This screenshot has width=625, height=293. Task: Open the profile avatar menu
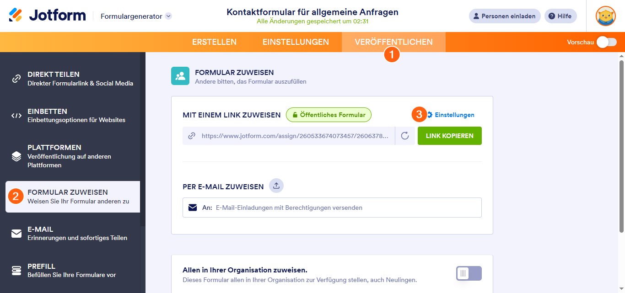tap(605, 16)
